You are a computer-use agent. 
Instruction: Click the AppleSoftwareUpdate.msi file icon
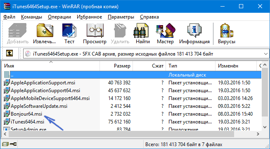(7, 106)
